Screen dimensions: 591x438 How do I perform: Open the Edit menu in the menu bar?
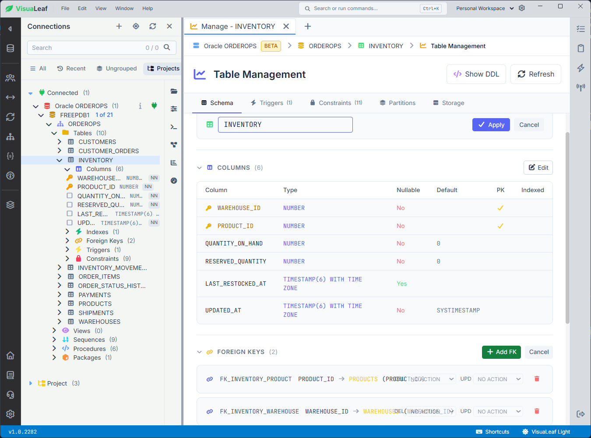click(82, 8)
